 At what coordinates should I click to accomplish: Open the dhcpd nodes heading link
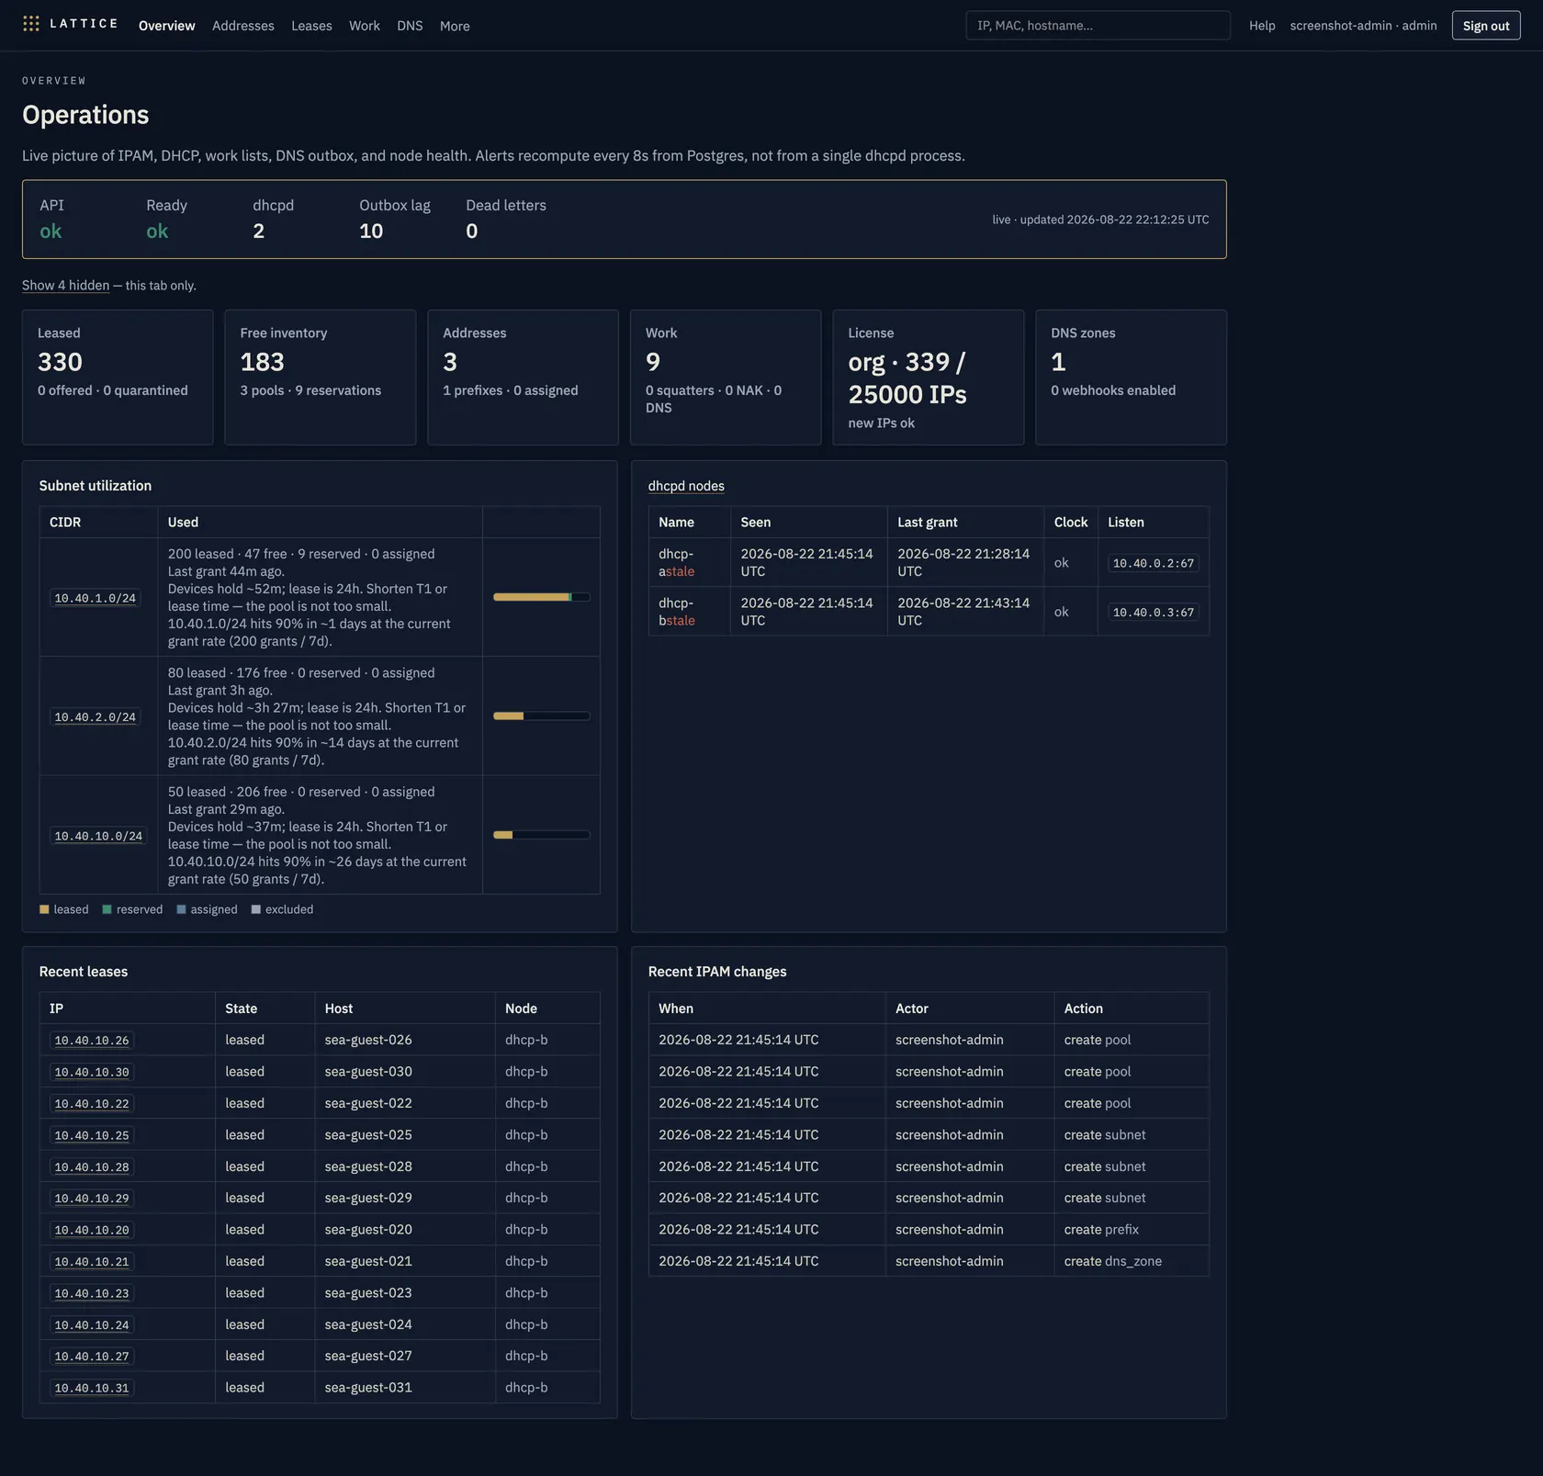coord(686,486)
